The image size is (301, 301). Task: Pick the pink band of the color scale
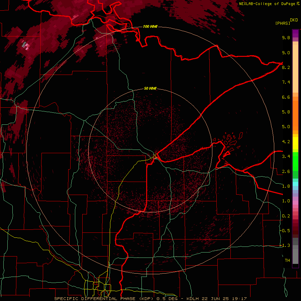(295, 203)
